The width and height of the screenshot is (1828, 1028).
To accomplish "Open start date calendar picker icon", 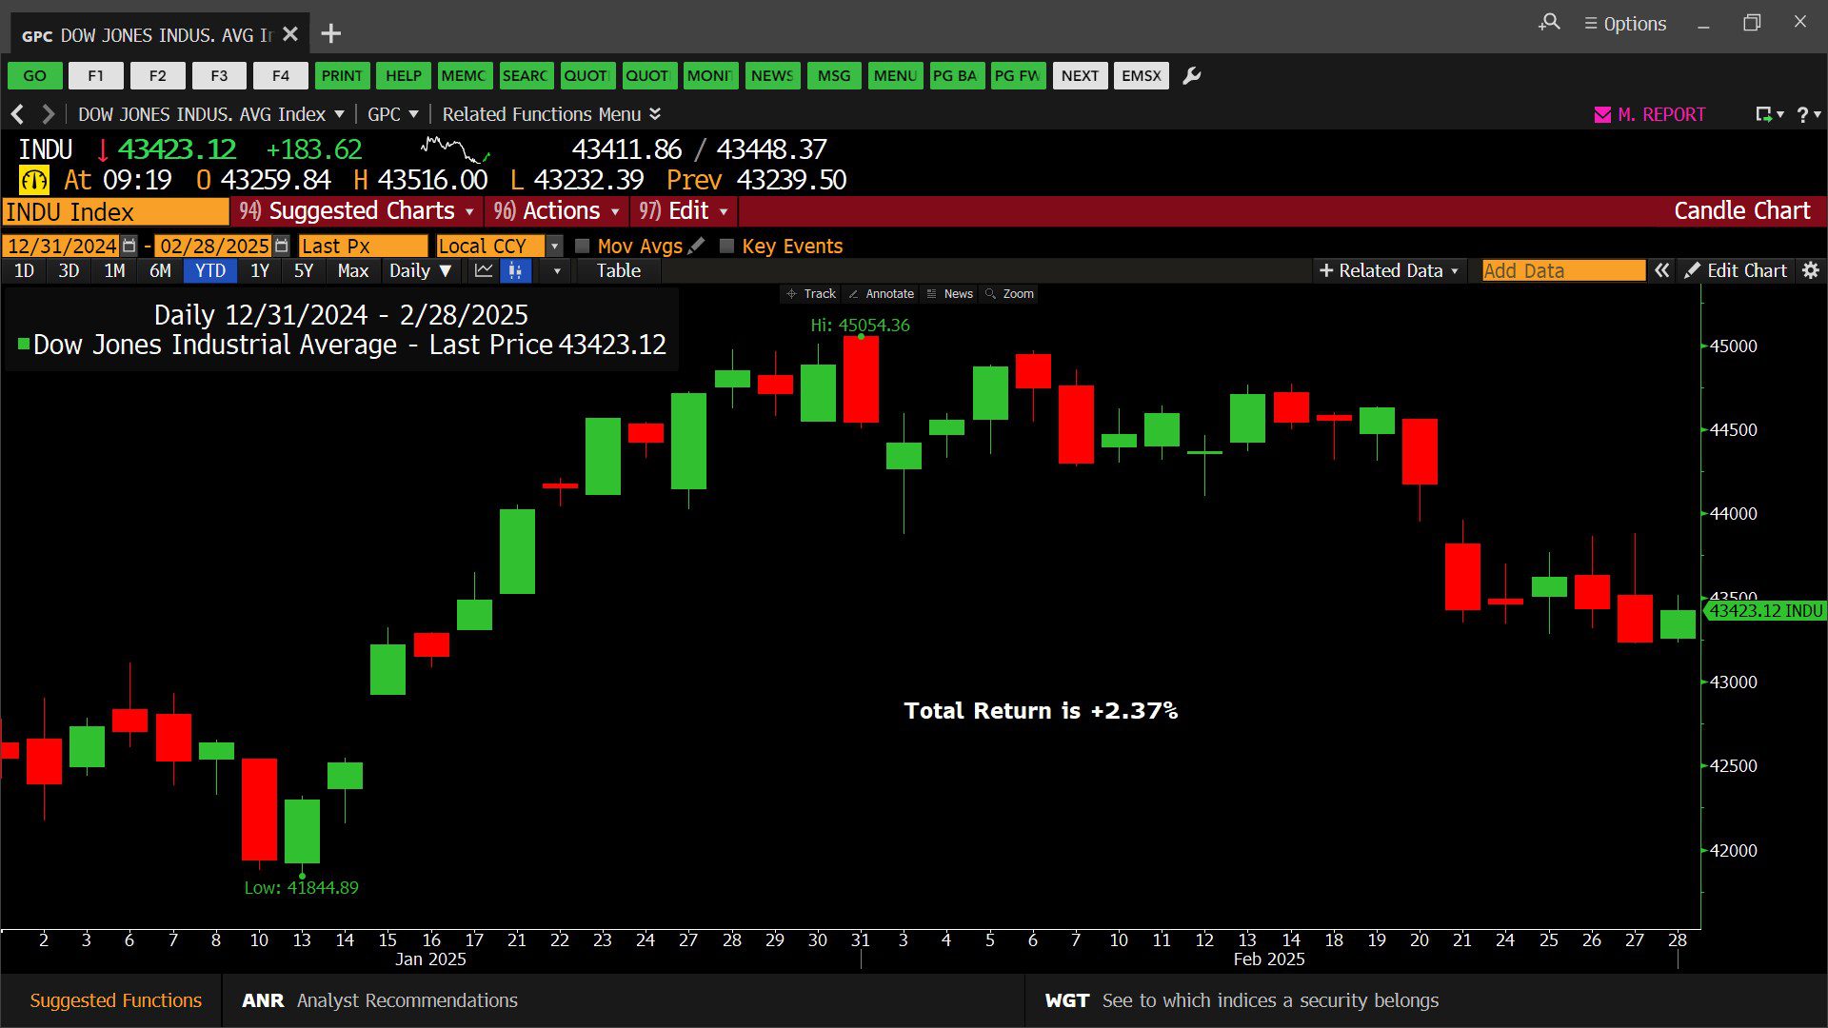I will tap(129, 247).
